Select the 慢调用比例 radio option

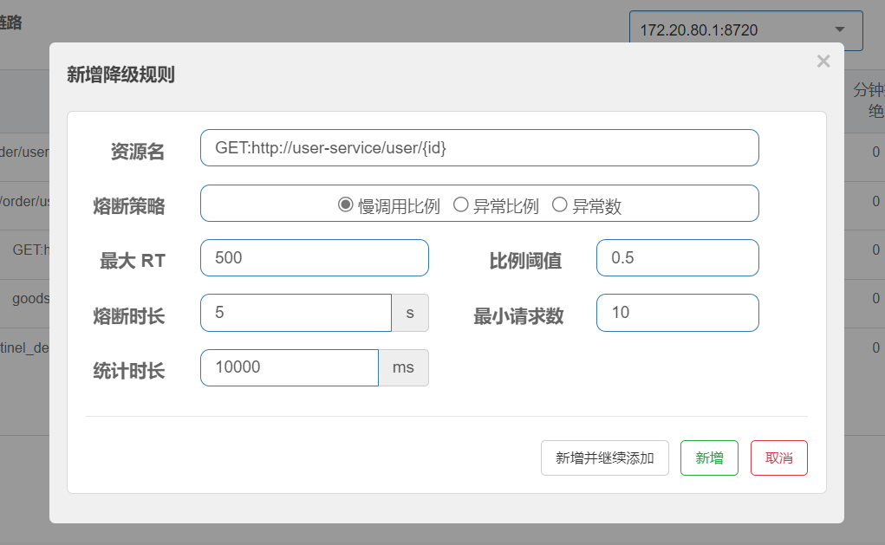pos(345,205)
